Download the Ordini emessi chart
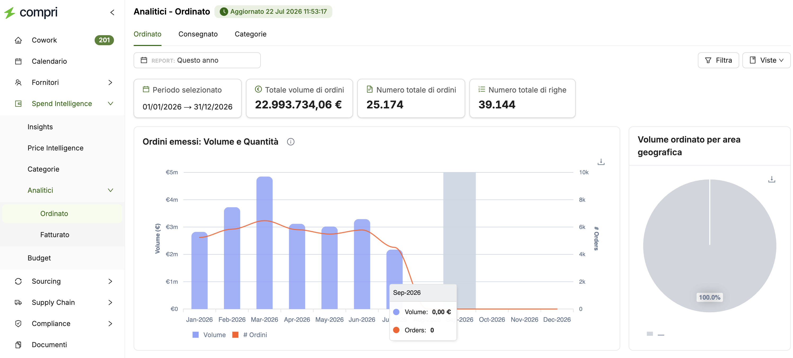Image resolution: width=793 pixels, height=358 pixels. tap(601, 162)
